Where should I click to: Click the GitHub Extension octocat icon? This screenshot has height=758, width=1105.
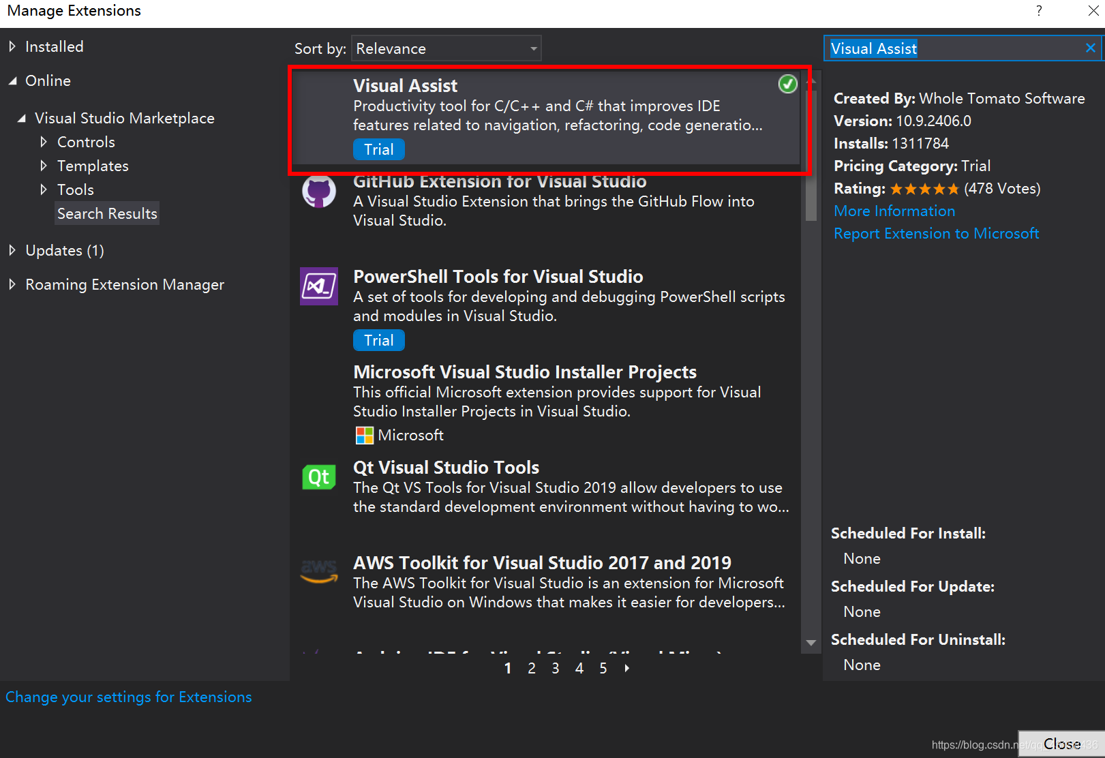pyautogui.click(x=319, y=192)
